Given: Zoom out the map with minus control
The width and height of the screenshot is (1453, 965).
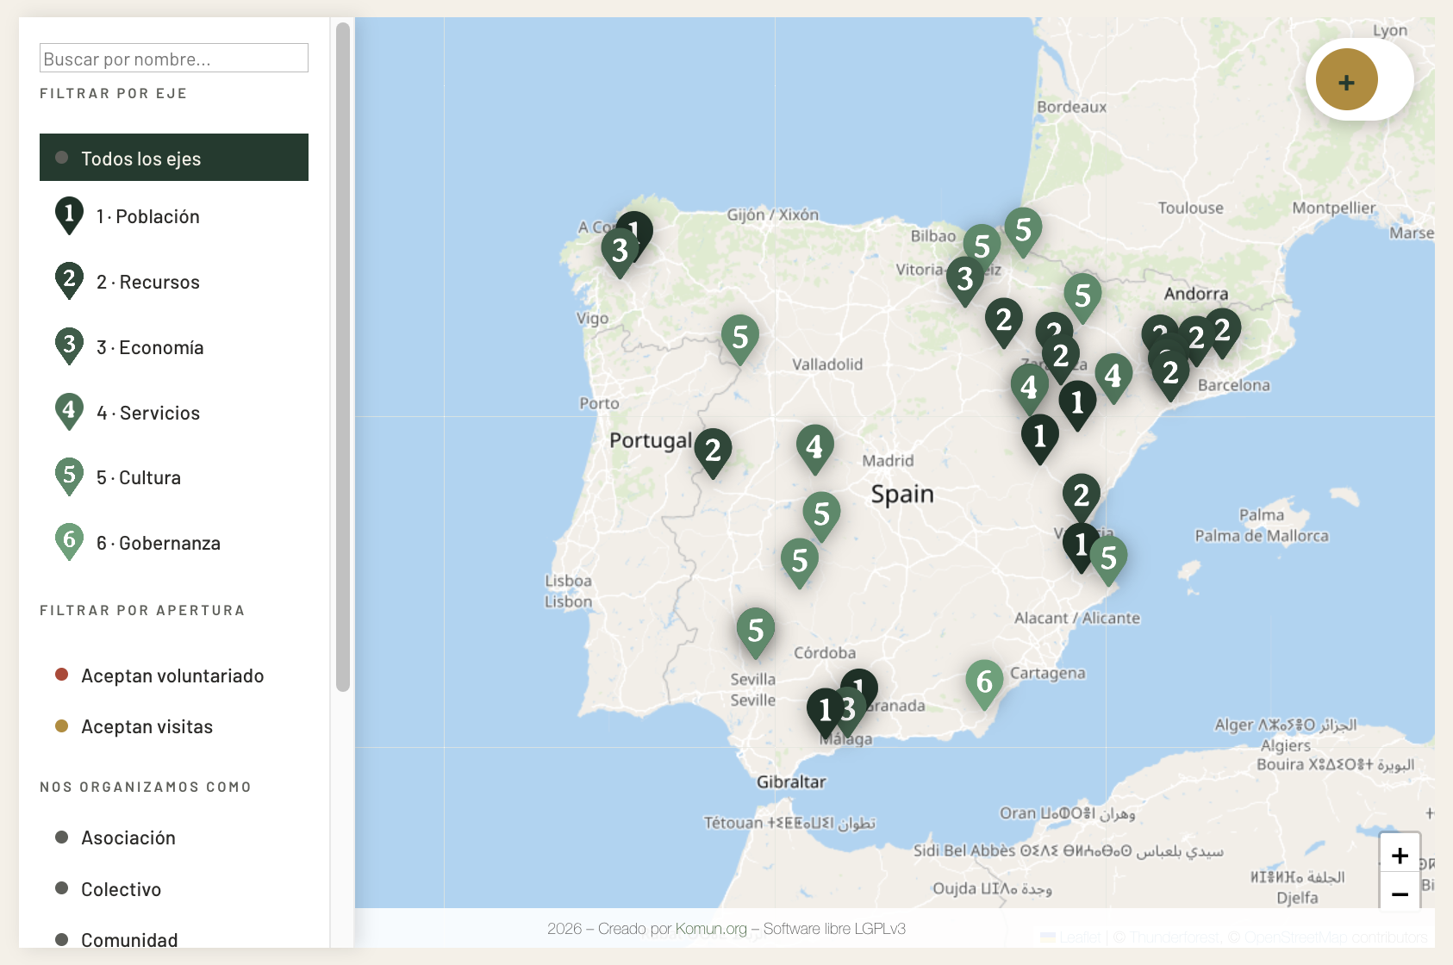Looking at the screenshot, I should coord(1400,893).
